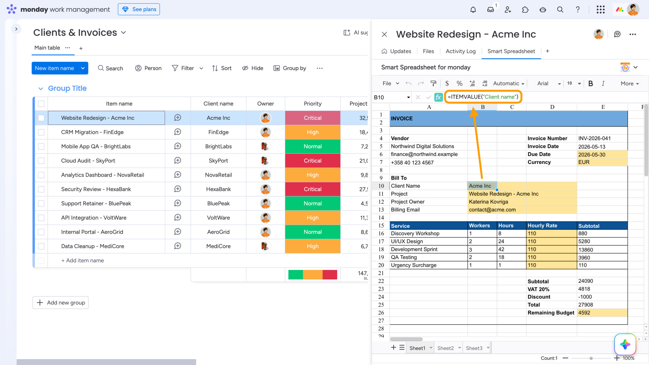Apply currency dollar format
649x365 pixels.
coord(447,83)
